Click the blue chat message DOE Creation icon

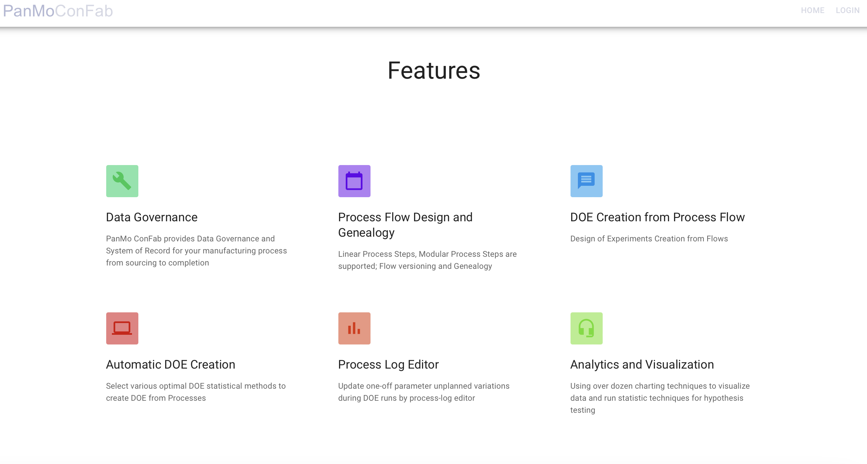586,181
